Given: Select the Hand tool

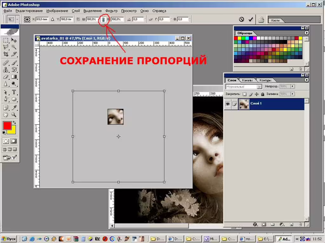Looking at the screenshot, I should coord(6,115).
